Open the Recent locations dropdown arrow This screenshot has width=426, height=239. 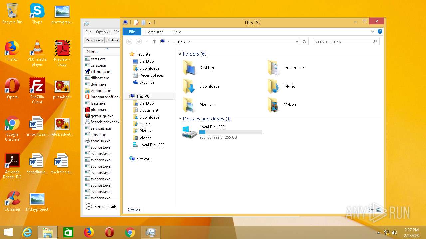147,41
